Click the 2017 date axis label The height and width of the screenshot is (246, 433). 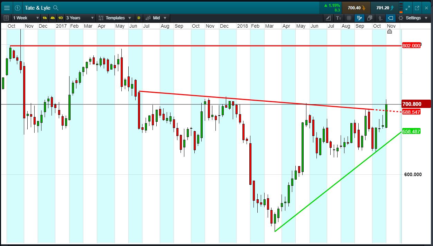tap(62, 26)
